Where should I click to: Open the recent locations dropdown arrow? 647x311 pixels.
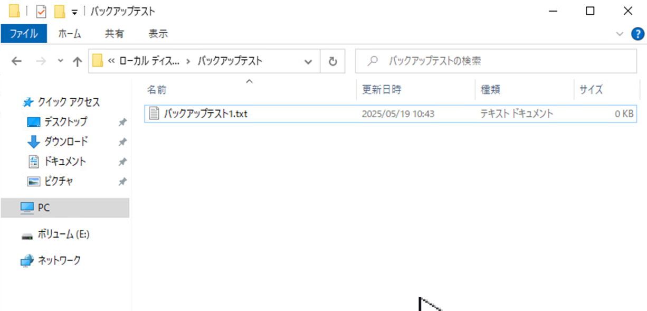[61, 61]
